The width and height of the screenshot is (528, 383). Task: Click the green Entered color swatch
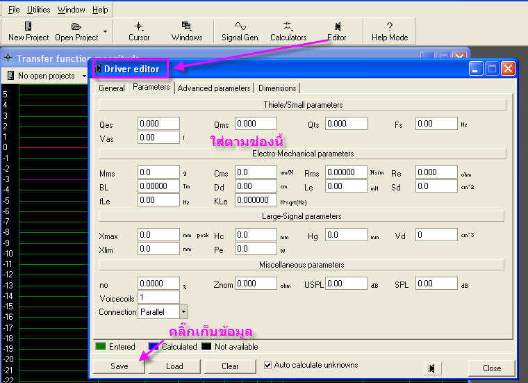(x=101, y=346)
